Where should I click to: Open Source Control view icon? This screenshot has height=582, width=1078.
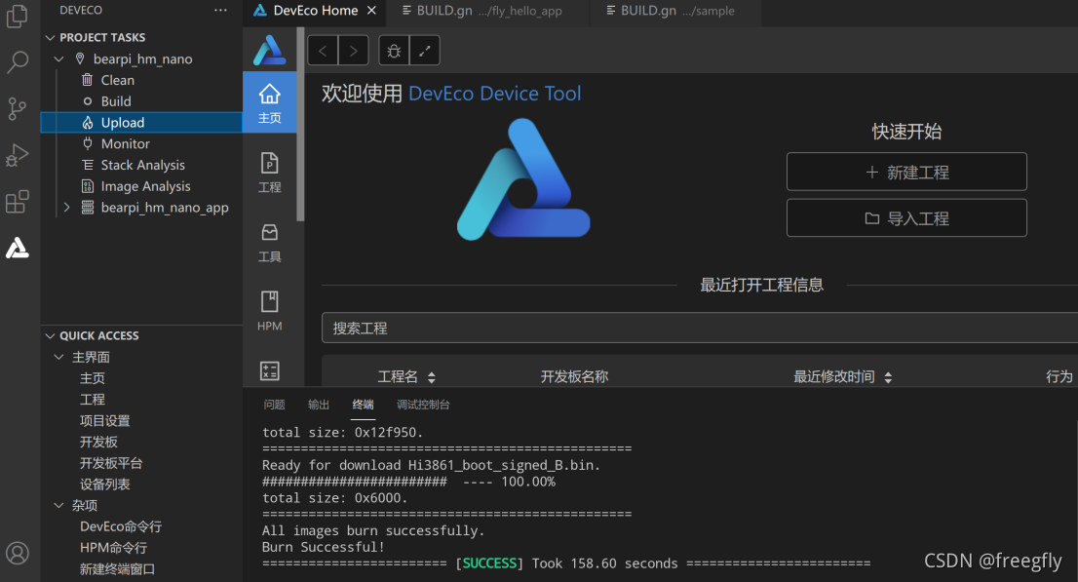[x=18, y=108]
